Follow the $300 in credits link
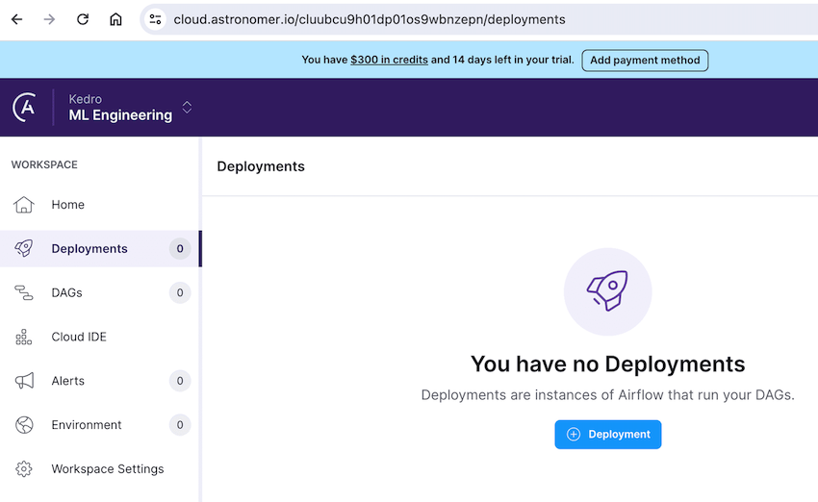The width and height of the screenshot is (818, 502). (x=389, y=60)
